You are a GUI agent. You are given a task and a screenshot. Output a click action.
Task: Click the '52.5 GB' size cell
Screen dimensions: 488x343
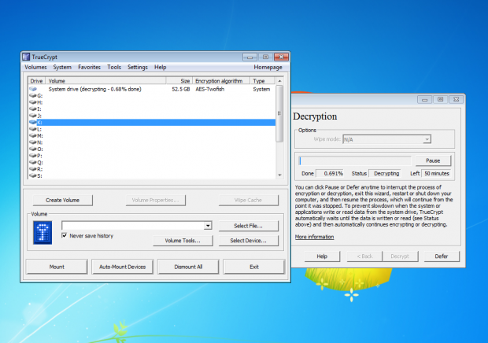coord(181,89)
